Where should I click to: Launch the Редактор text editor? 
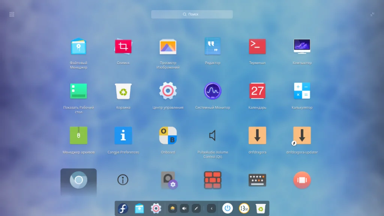[213, 46]
